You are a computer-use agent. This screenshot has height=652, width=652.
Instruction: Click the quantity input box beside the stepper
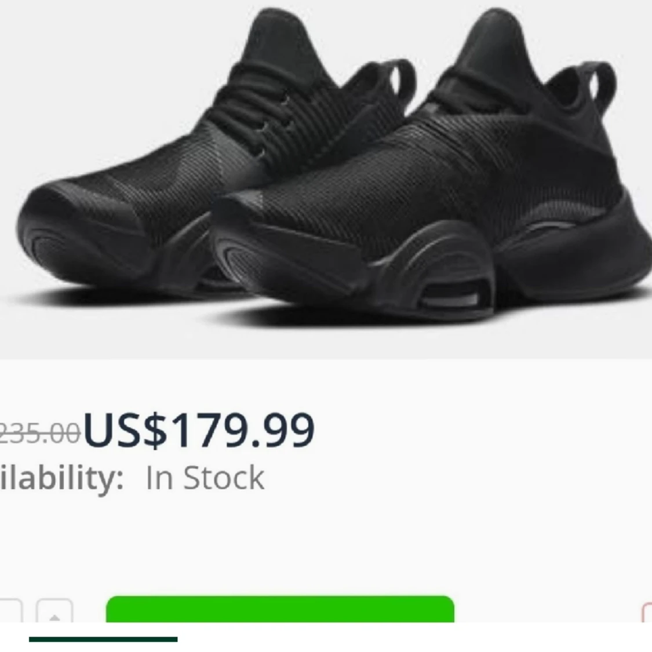[x=10, y=611]
